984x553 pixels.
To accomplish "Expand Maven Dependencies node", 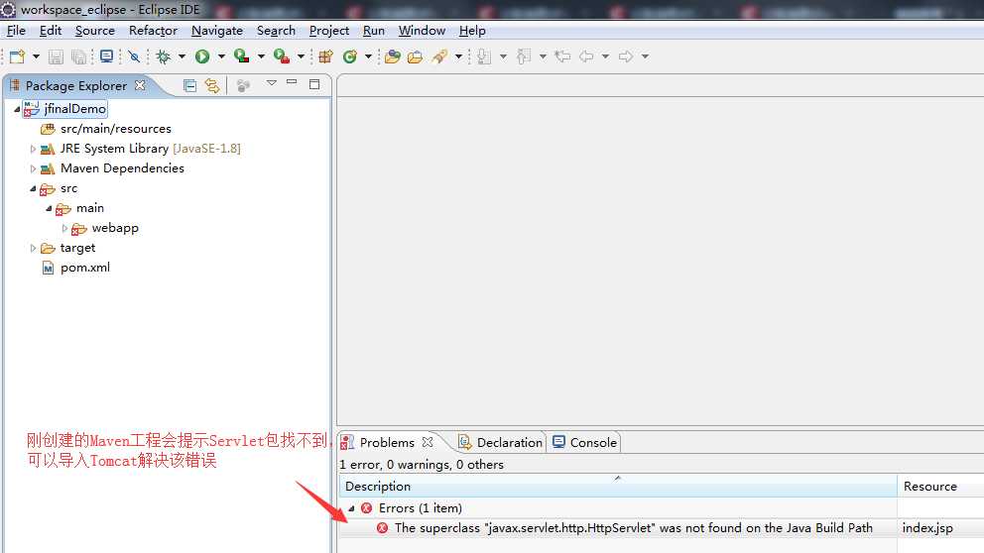I will point(33,168).
